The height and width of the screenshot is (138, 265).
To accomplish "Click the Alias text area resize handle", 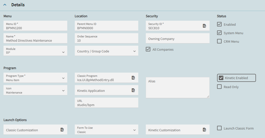I will click(x=208, y=97).
